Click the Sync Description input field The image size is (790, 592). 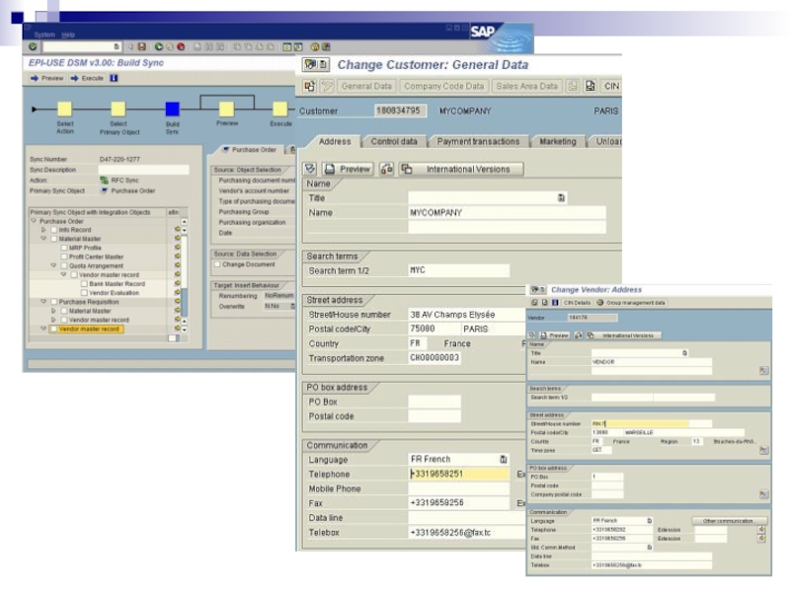(x=143, y=170)
